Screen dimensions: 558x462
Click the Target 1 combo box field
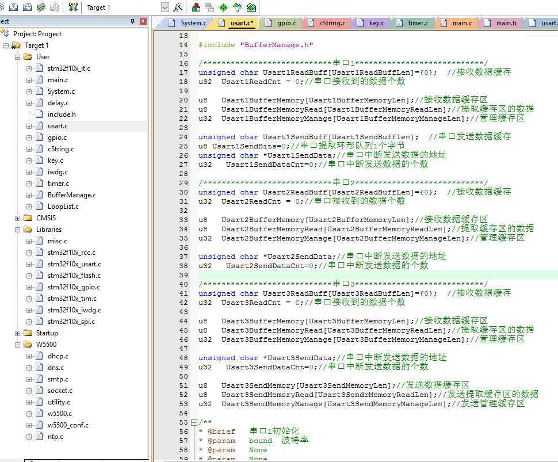click(127, 7)
